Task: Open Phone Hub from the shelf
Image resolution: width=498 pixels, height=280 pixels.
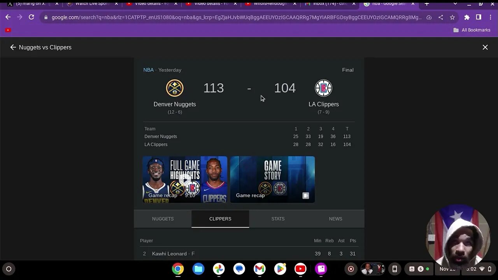Action: click(395, 269)
